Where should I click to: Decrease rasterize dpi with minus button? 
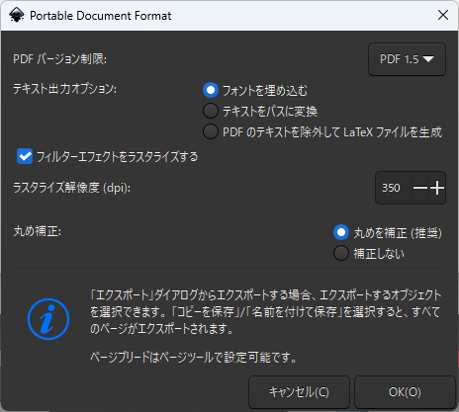click(x=420, y=188)
